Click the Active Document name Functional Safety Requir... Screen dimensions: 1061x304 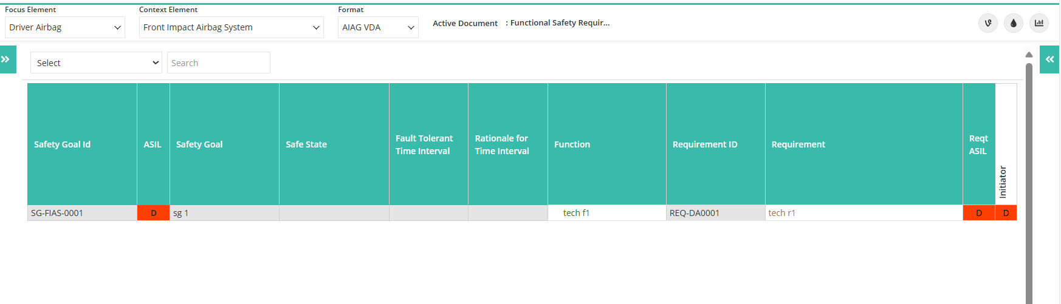[x=560, y=23]
